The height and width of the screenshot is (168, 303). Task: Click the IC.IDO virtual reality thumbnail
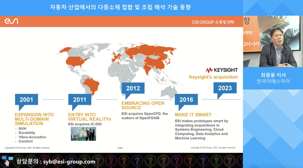click(x=83, y=134)
